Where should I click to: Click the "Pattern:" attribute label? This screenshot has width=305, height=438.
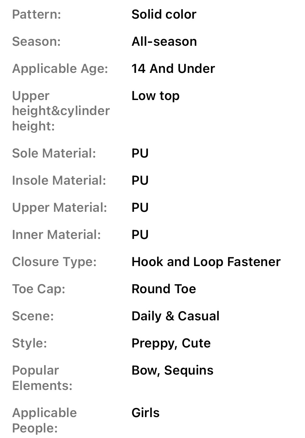37,14
